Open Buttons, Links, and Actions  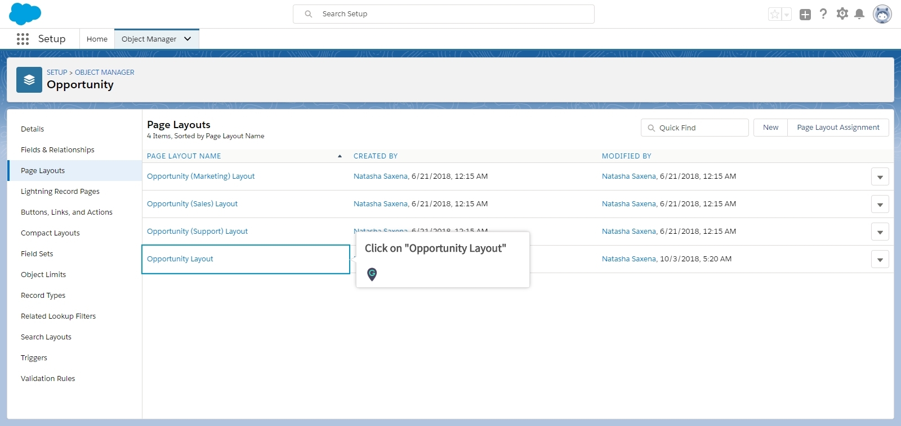tap(66, 212)
